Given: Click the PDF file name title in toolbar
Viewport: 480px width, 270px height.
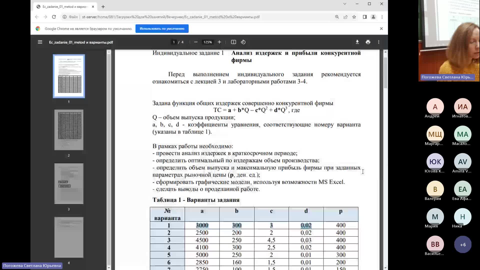Looking at the screenshot, I should coord(81,42).
